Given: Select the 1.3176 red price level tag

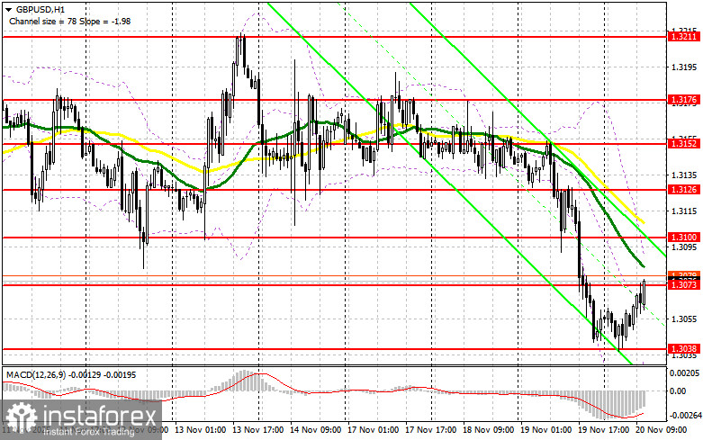Looking at the screenshot, I should [684, 100].
